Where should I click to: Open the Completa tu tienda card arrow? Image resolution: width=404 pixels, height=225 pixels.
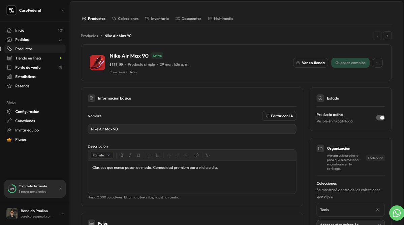coord(60,189)
